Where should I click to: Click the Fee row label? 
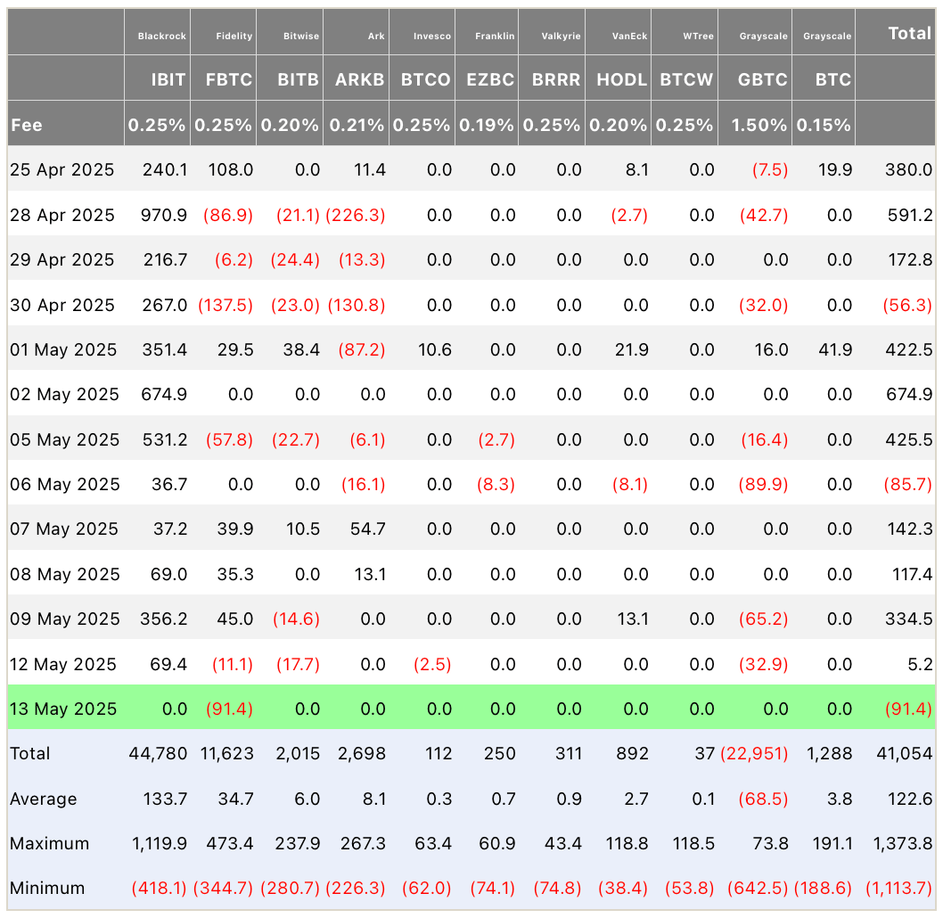[x=27, y=125]
